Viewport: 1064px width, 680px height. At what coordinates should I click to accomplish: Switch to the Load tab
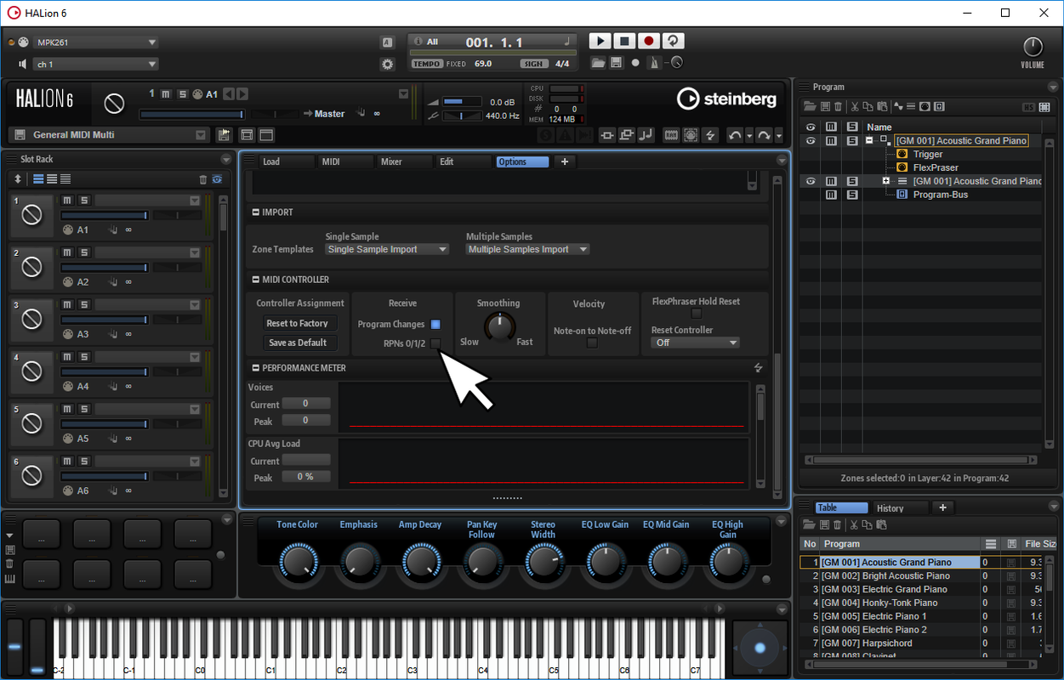tap(287, 161)
